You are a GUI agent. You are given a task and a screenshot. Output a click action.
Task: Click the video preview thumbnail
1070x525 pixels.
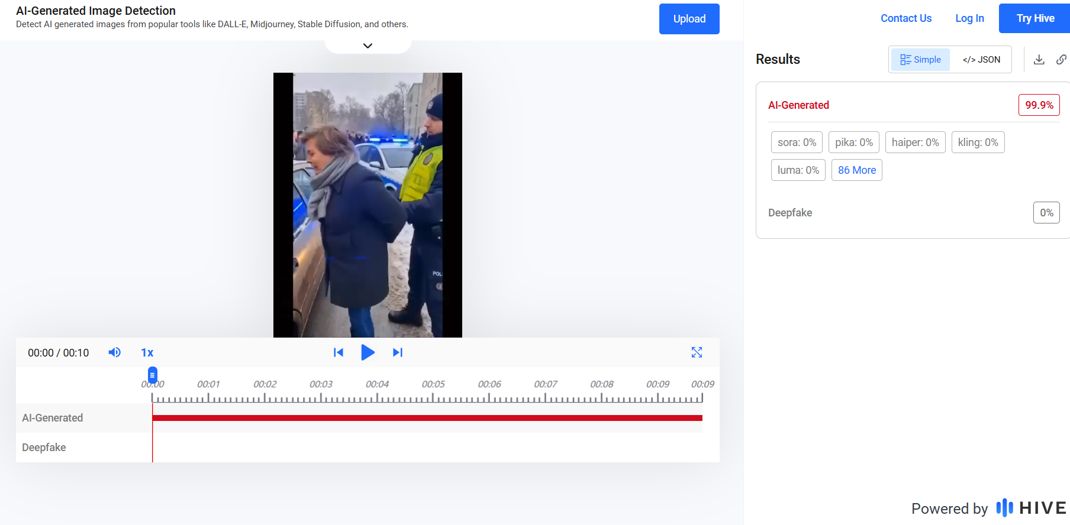click(x=368, y=205)
